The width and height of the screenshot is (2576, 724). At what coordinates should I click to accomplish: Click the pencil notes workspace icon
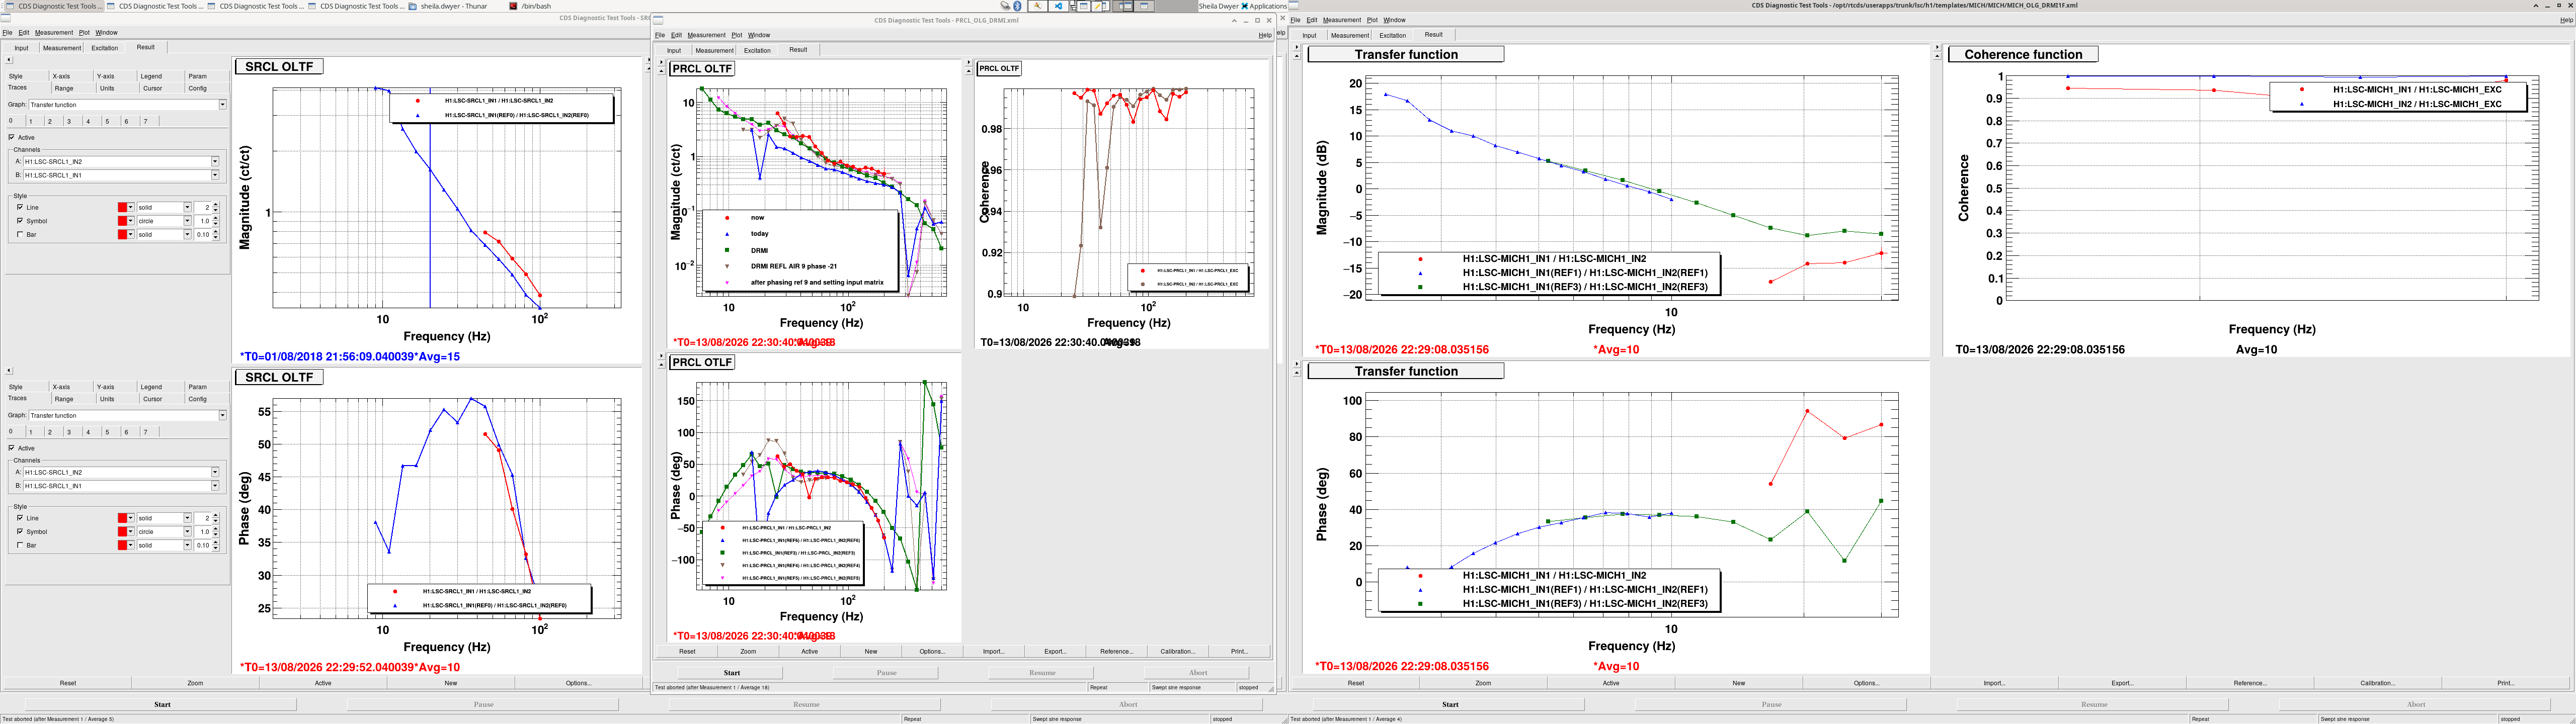click(1097, 6)
